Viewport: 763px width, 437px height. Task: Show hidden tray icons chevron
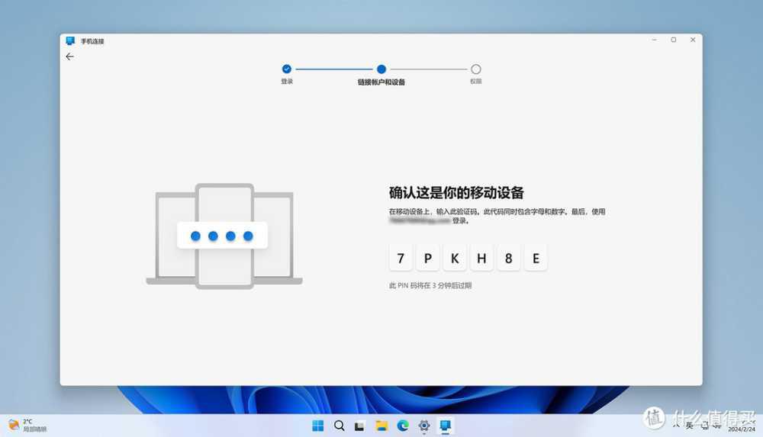[x=676, y=426]
